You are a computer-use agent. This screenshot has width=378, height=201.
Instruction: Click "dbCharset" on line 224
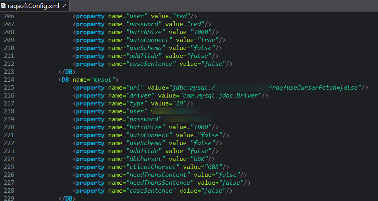click(145, 159)
